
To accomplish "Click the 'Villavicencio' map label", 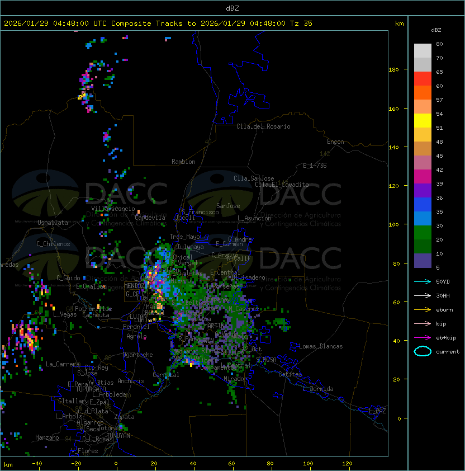I will 113,209.
